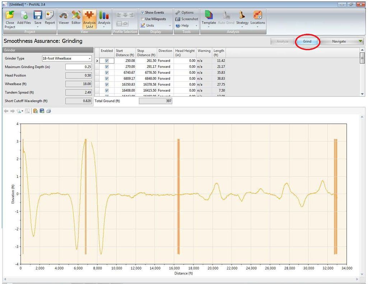
Task: Toggle Enabled checkbox for row 16350.83
Action: tap(107, 85)
